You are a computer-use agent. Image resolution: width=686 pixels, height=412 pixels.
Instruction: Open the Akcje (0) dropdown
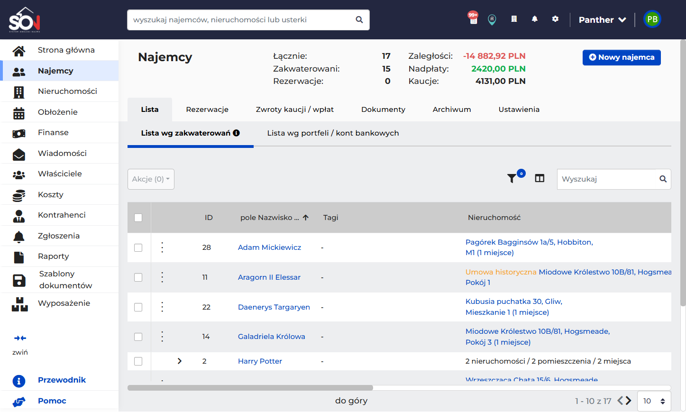click(x=151, y=179)
